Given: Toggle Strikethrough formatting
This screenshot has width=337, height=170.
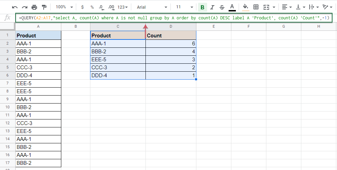Looking at the screenshot, I should click(222, 7).
